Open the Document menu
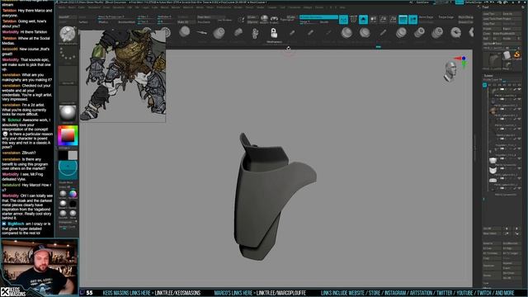Screen dimensions: 528x297 [93, 7]
